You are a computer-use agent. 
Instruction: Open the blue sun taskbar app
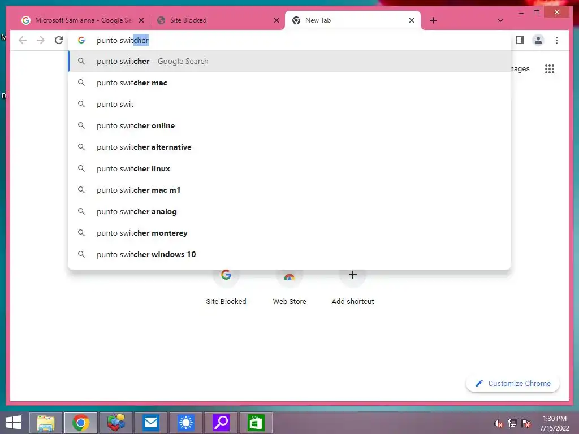tap(186, 423)
